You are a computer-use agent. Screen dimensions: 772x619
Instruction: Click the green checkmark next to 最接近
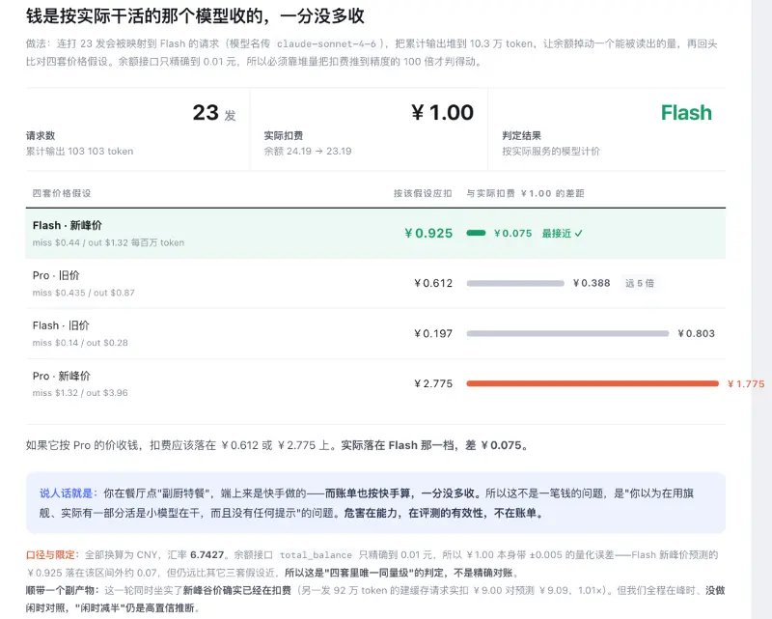tap(578, 234)
